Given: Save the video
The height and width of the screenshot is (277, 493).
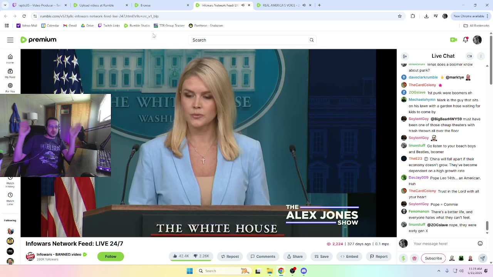Looking at the screenshot, I should pyautogui.click(x=321, y=257).
